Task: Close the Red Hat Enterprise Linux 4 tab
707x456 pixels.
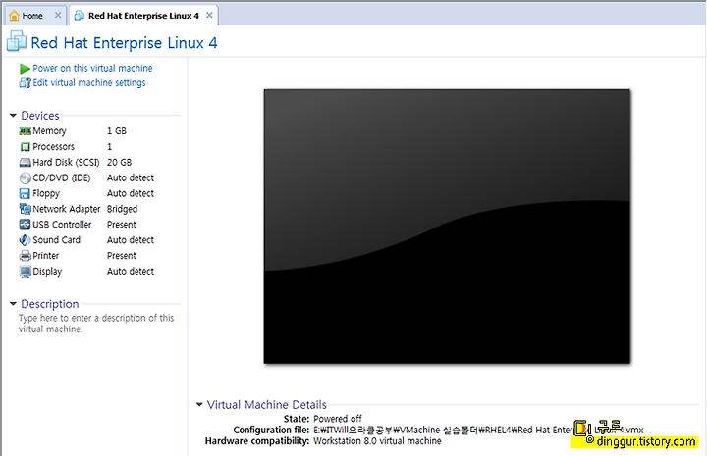Action: pyautogui.click(x=209, y=16)
